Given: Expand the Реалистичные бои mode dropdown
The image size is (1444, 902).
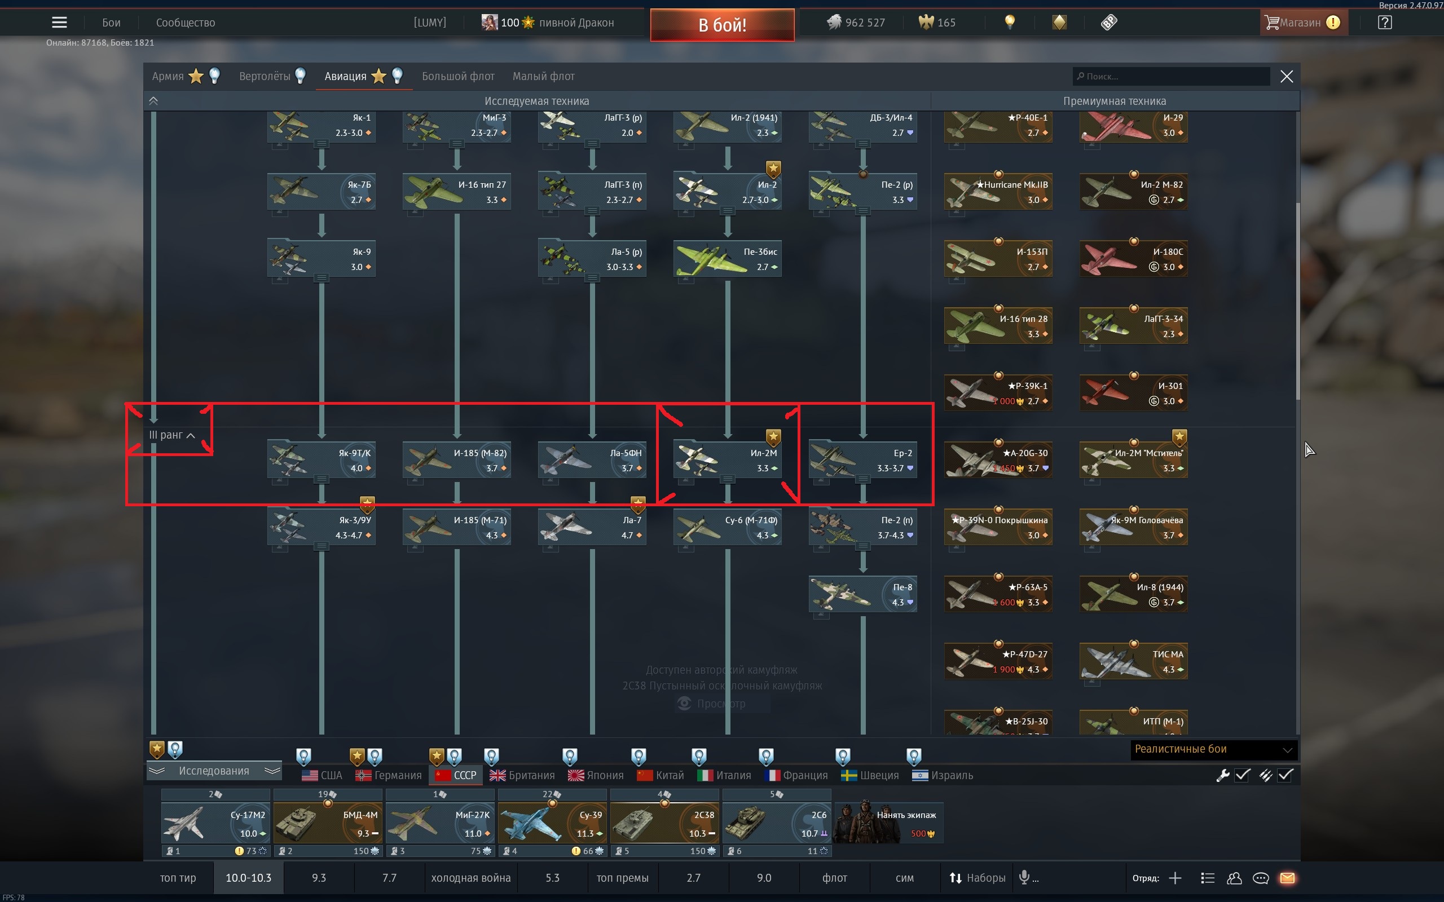Looking at the screenshot, I should coord(1214,749).
